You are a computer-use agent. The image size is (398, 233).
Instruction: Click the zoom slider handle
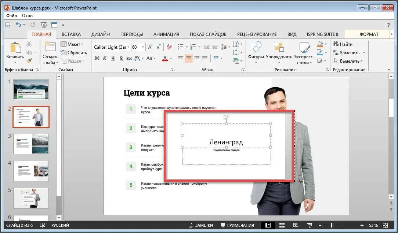click(332, 225)
